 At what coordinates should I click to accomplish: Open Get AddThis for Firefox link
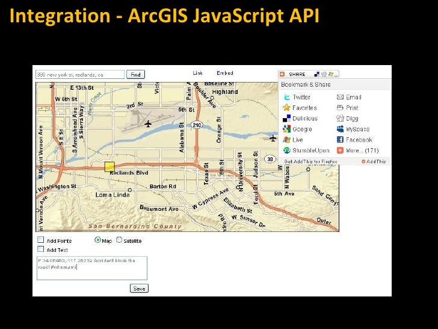(x=310, y=161)
